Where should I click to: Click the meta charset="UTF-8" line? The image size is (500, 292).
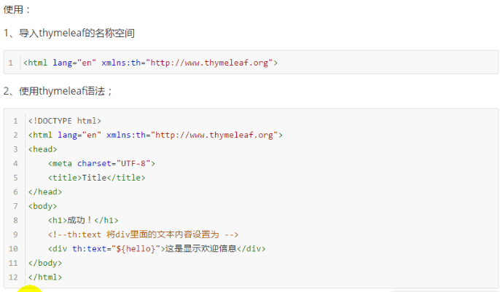tap(101, 163)
